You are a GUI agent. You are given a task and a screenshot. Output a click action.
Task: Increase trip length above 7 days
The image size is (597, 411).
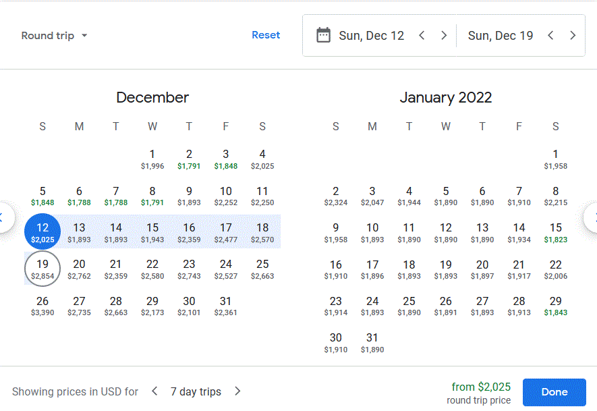237,391
